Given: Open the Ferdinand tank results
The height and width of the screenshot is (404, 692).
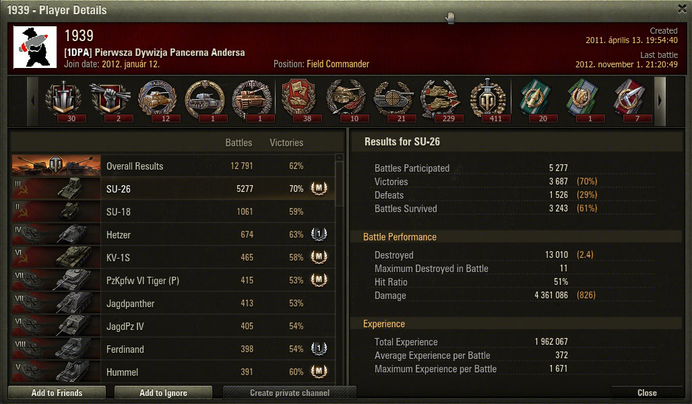Looking at the screenshot, I should [173, 349].
